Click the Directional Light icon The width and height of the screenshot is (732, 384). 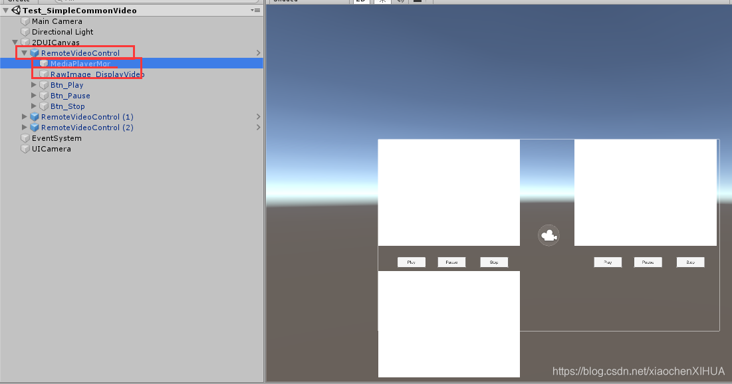[x=25, y=31]
